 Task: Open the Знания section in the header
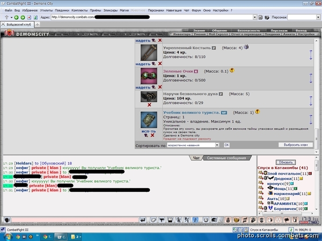(x=199, y=31)
